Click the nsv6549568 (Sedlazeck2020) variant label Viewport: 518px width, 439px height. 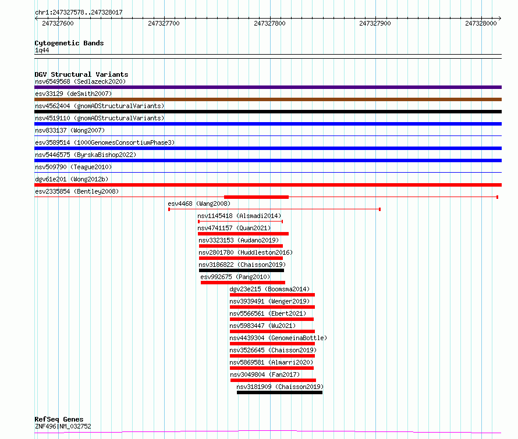point(80,81)
